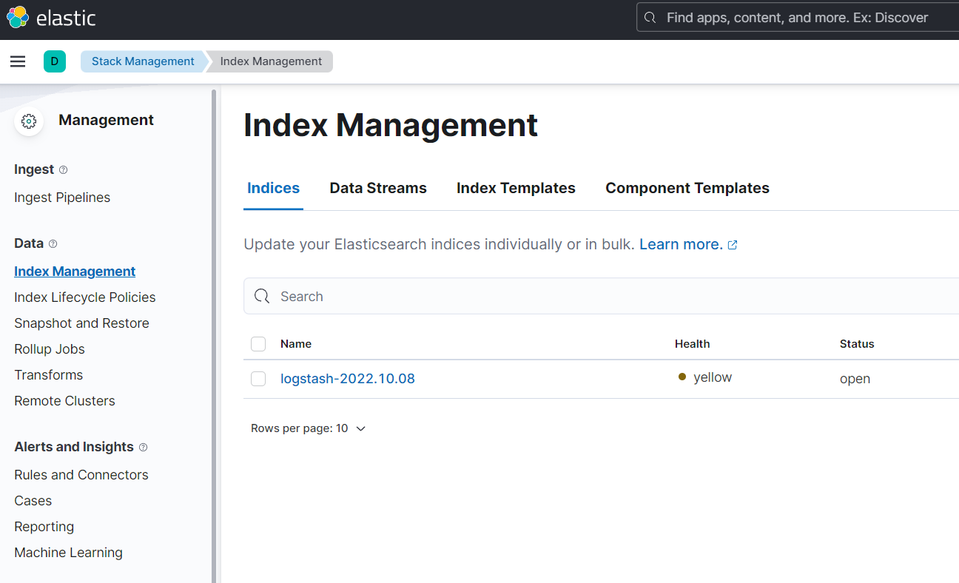Click the help icon next to Ingest
Image resolution: width=959 pixels, height=583 pixels.
(x=63, y=170)
